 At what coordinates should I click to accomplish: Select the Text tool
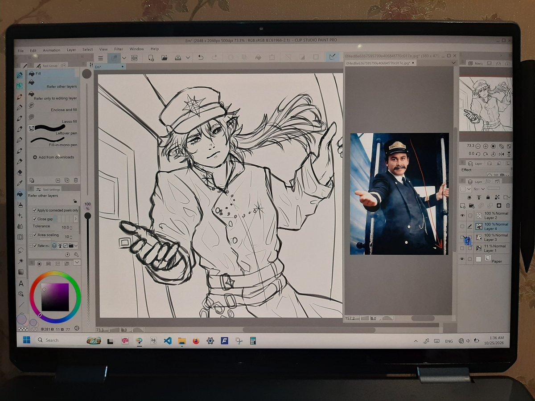point(21,283)
